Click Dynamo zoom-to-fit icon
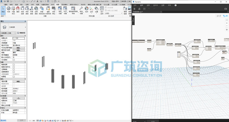The width and height of the screenshot is (229, 122). 227,20
